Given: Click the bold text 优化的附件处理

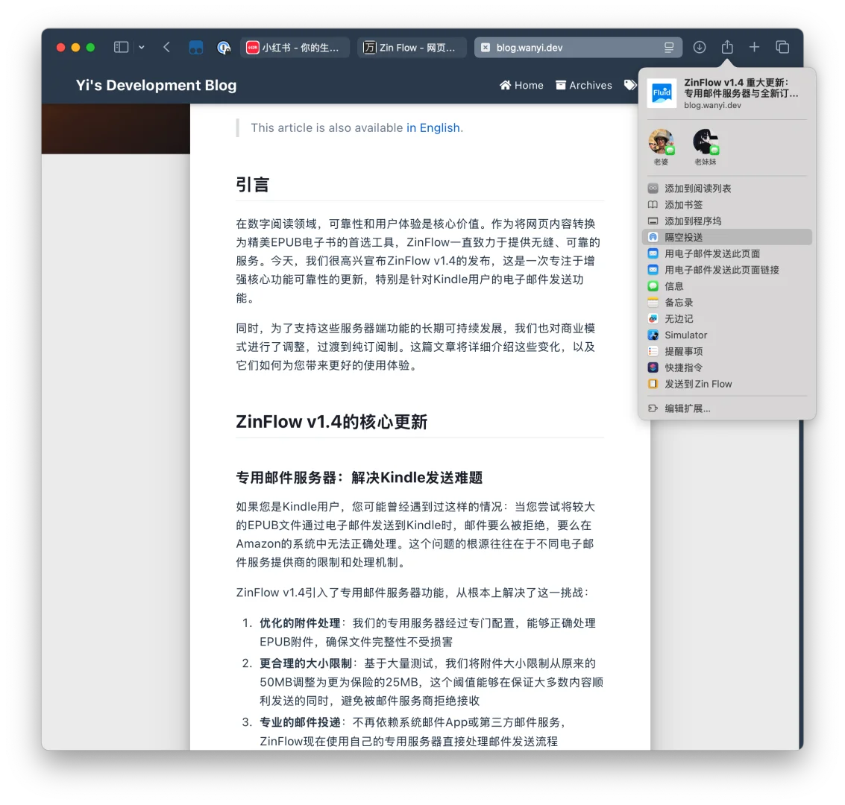Looking at the screenshot, I should pyautogui.click(x=300, y=623).
